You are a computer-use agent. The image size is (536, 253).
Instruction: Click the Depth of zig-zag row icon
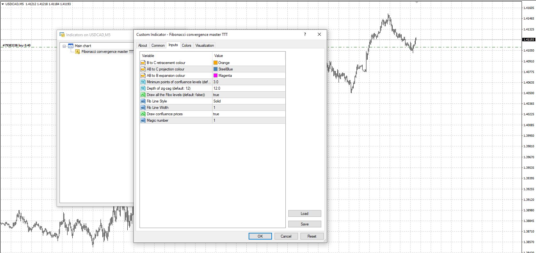tap(143, 88)
